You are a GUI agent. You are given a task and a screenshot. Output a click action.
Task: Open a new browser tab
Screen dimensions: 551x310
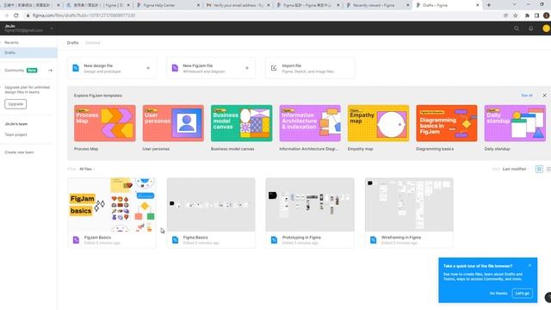[x=488, y=5]
